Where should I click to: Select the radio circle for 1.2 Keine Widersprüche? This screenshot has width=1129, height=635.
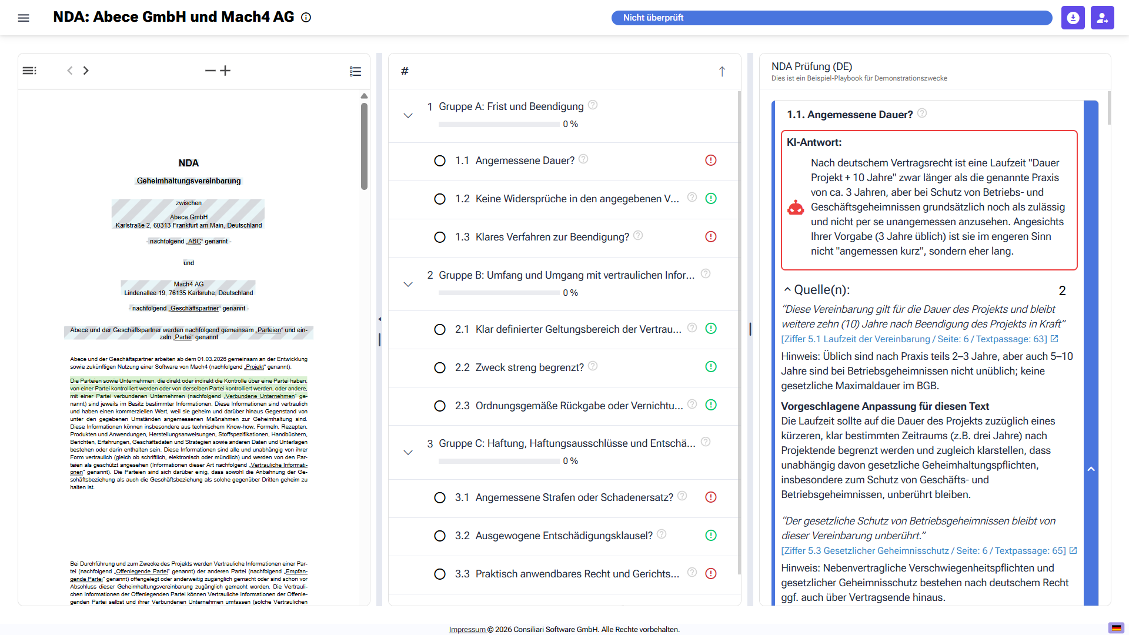click(440, 199)
